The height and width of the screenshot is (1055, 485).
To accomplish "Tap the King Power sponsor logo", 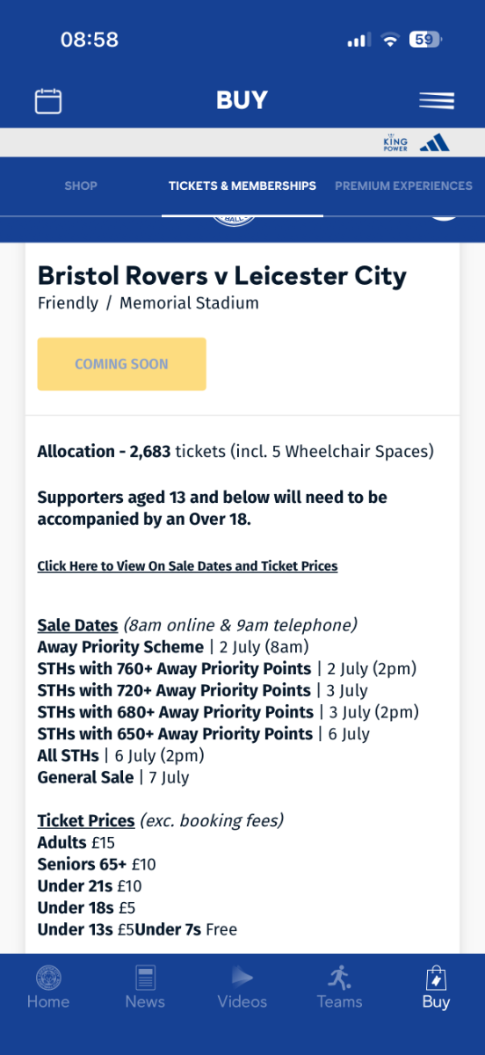I will coord(395,142).
